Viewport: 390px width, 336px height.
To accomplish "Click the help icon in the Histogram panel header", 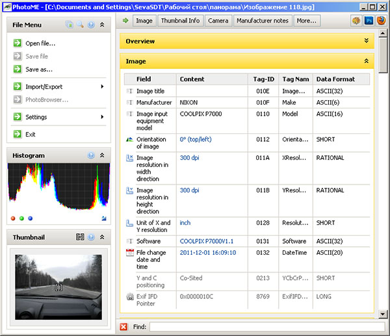I will pos(91,156).
